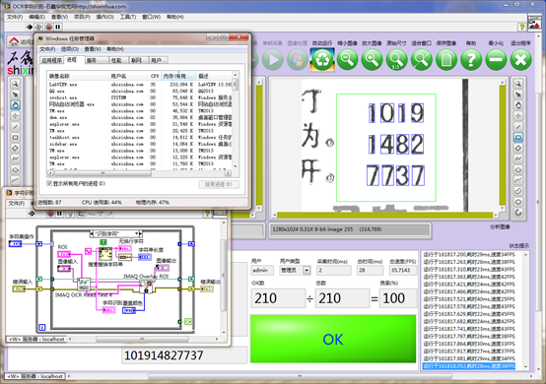The image size is (546, 384).
Task: Click the log list vertical scrollbar down arrow
Action: (x=525, y=366)
